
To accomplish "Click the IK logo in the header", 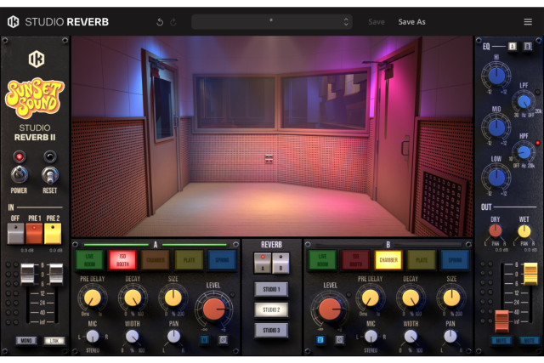I will pos(14,22).
